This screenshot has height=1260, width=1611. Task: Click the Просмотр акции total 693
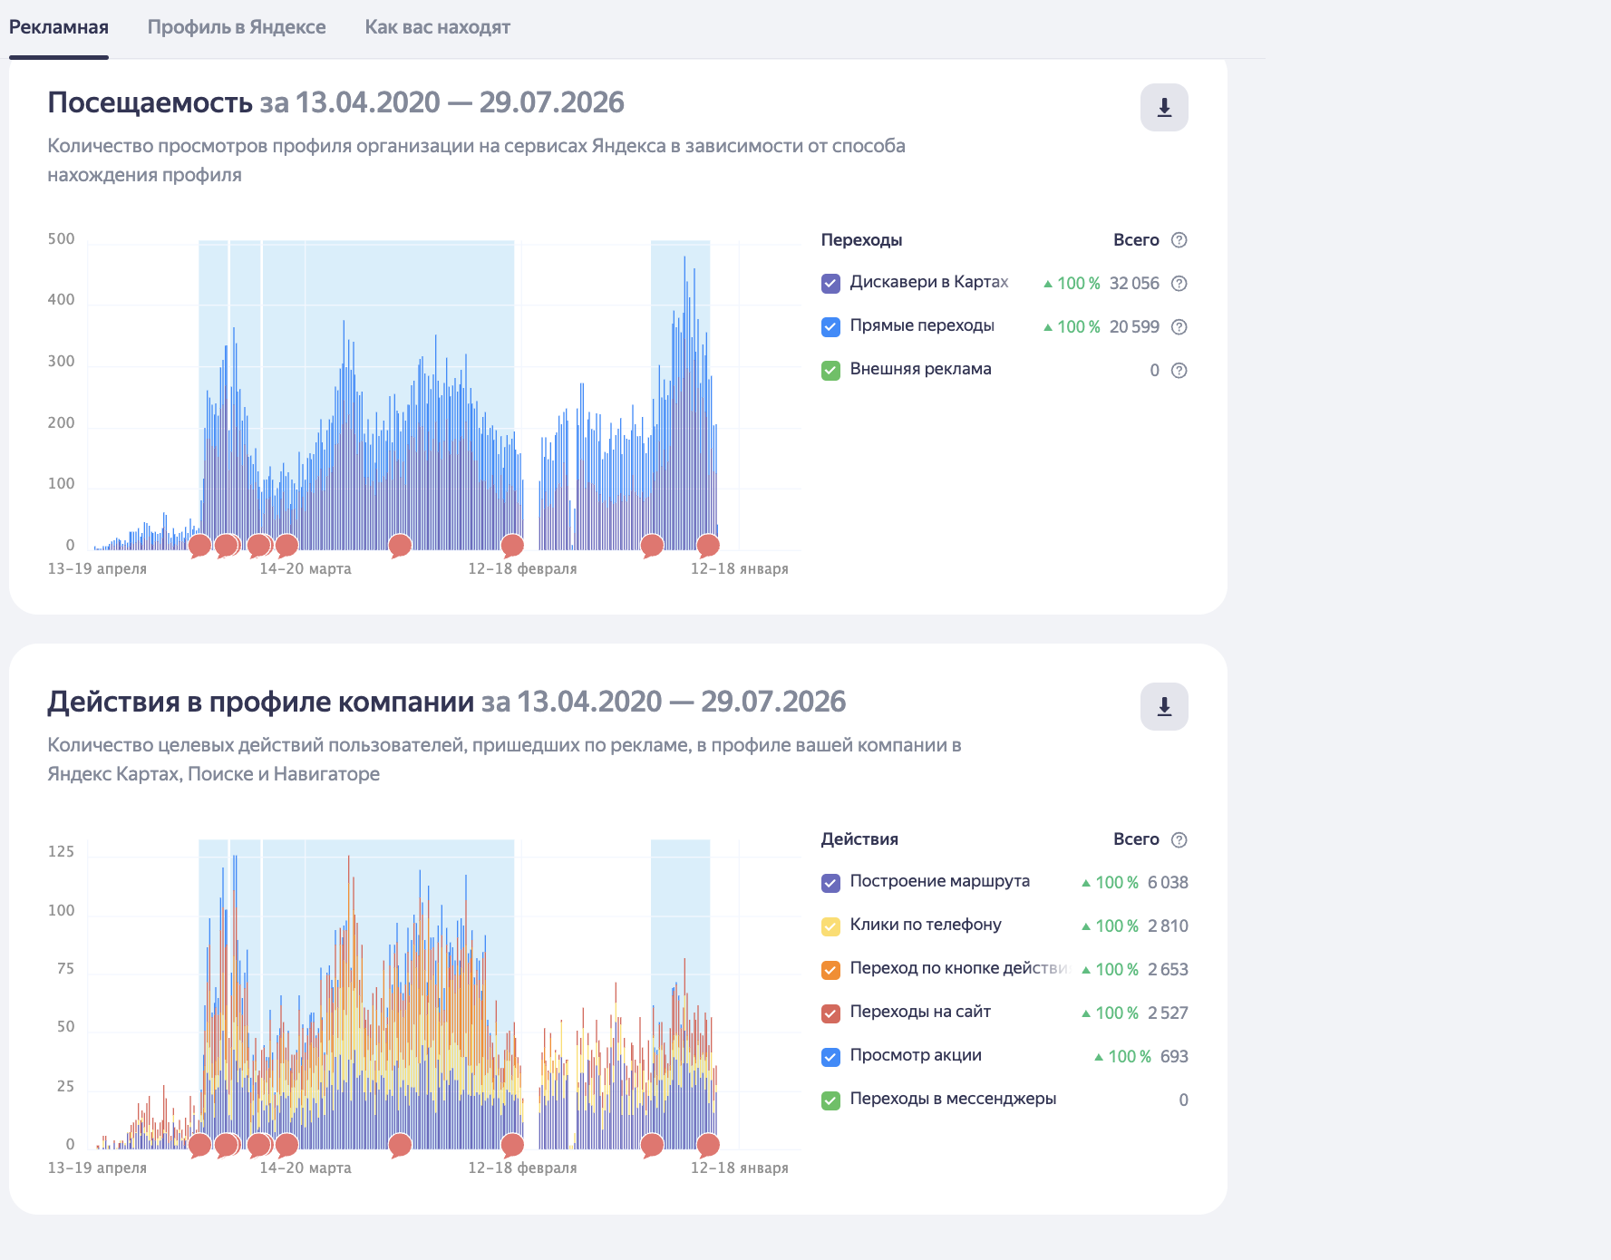pyautogui.click(x=1174, y=1057)
